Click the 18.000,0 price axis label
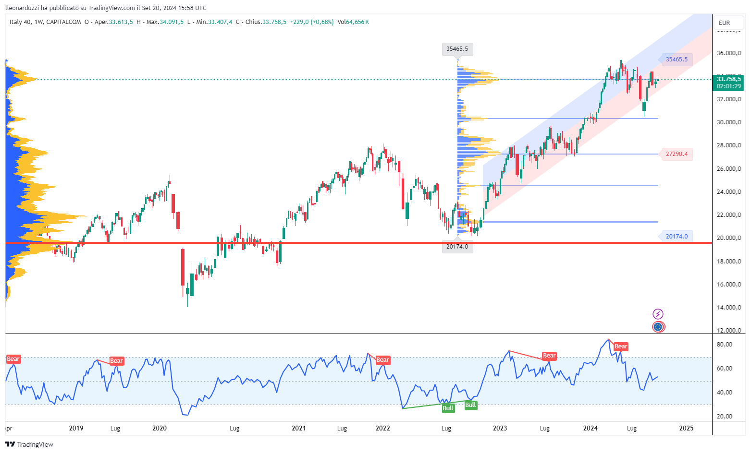Screen dimensions: 751x453 click(x=729, y=262)
